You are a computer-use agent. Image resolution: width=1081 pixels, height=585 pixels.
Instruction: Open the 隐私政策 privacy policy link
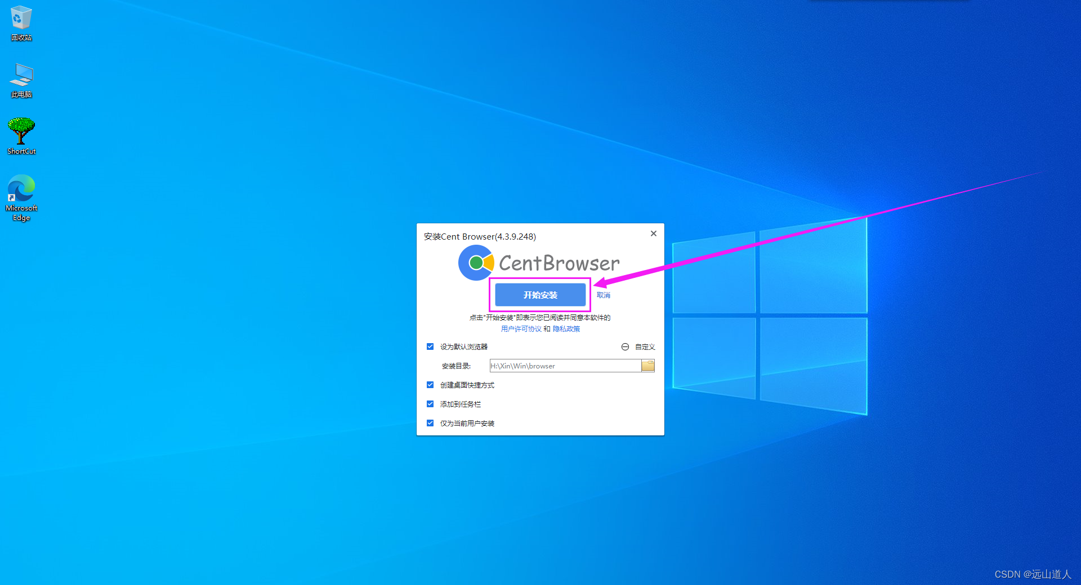pyautogui.click(x=566, y=329)
